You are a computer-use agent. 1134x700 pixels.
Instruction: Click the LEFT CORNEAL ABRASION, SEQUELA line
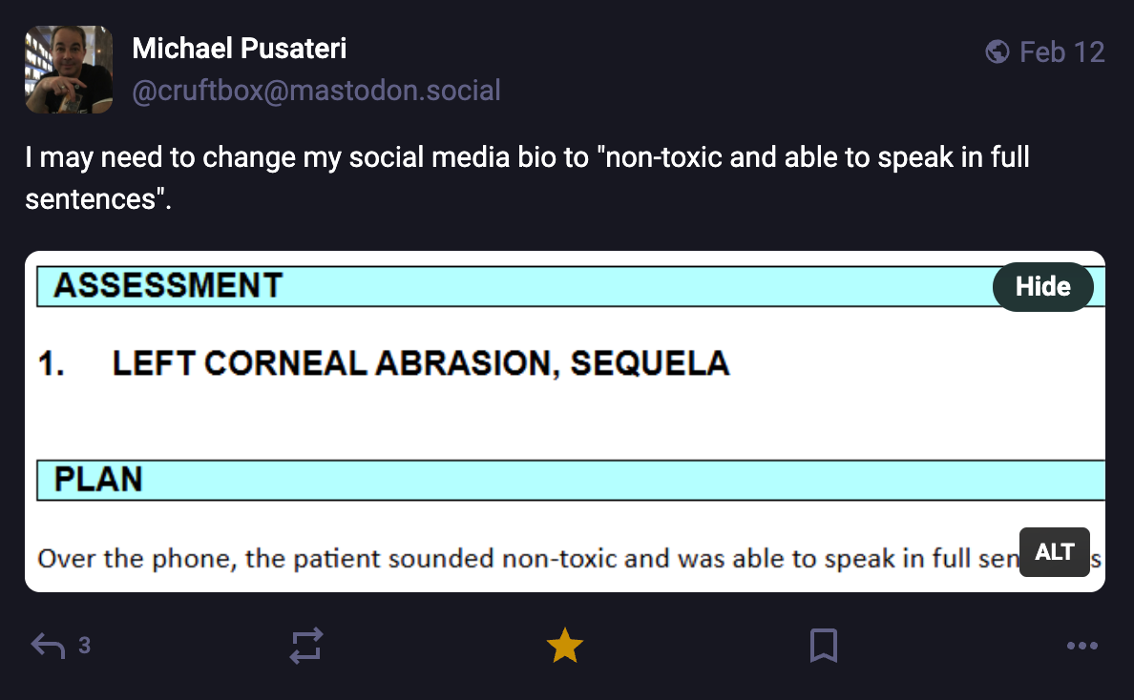tap(420, 363)
